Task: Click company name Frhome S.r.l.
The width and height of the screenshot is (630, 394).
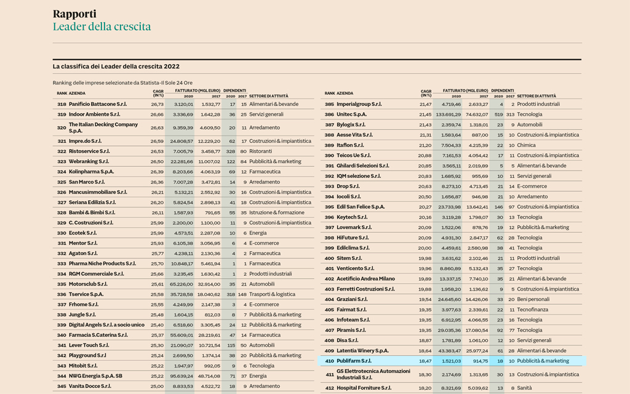Action: [83, 304]
